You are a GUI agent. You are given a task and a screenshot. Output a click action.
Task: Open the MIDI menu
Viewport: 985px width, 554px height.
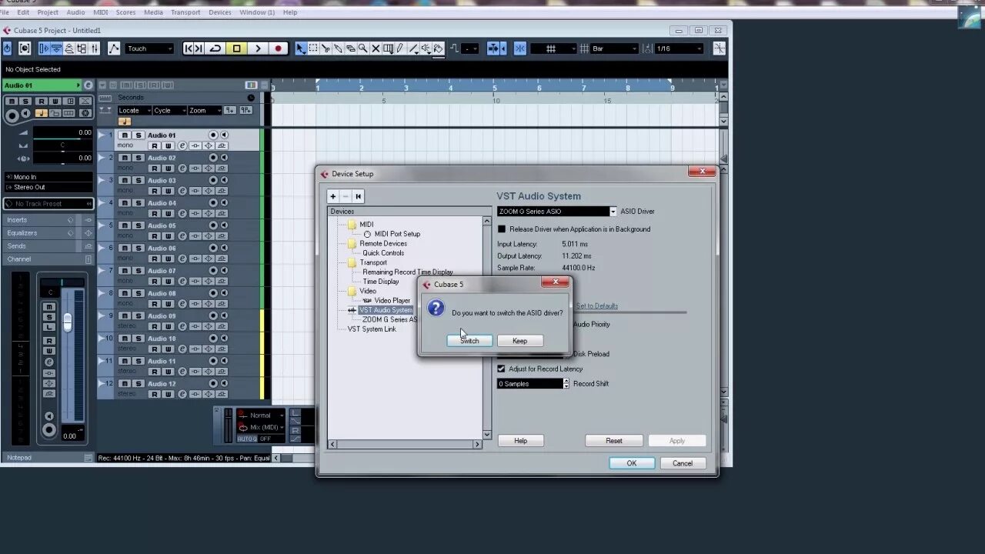point(101,12)
